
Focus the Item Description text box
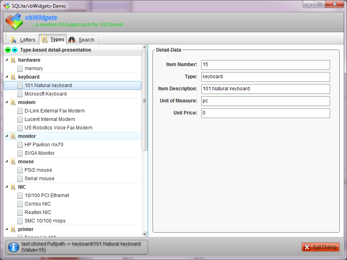(265, 89)
